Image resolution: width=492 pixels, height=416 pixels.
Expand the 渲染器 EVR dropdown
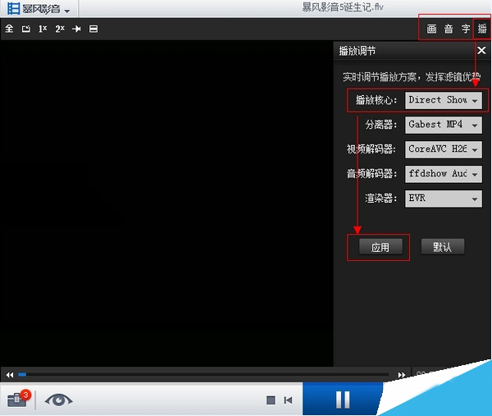[x=444, y=199]
